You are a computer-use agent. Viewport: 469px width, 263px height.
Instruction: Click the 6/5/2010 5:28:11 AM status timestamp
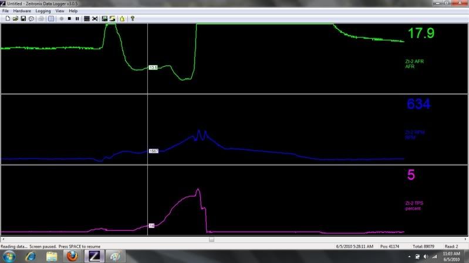(x=355, y=247)
